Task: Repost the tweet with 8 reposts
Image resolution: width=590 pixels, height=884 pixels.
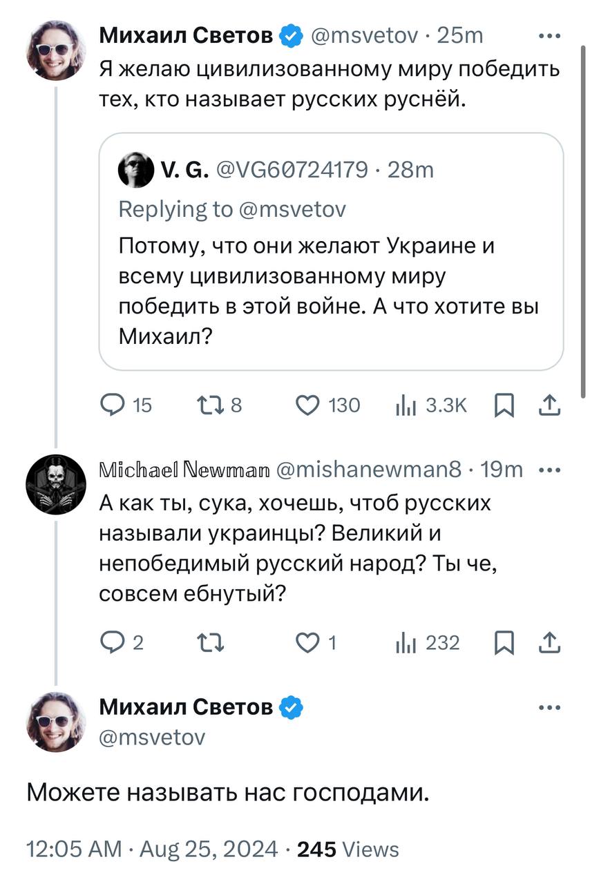Action: tap(208, 405)
